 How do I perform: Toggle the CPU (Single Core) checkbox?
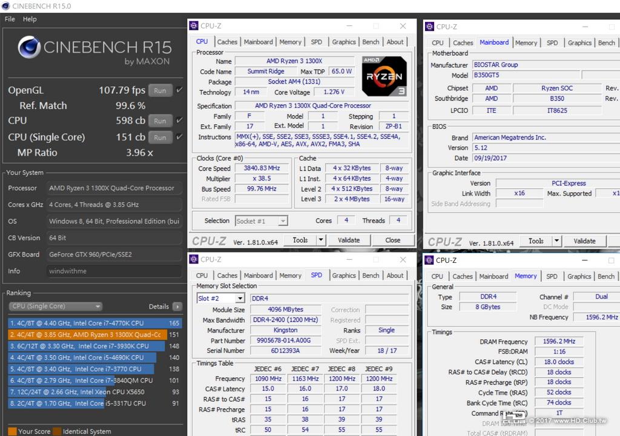179,137
